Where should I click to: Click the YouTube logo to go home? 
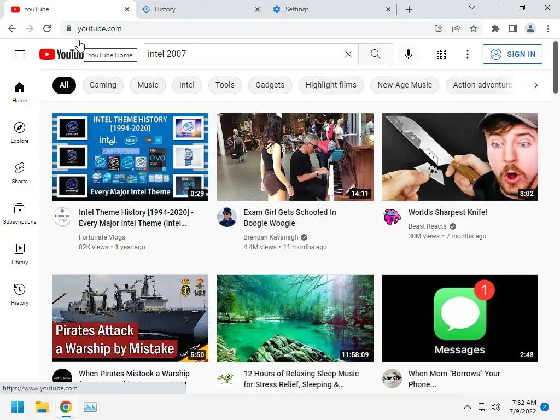click(61, 54)
